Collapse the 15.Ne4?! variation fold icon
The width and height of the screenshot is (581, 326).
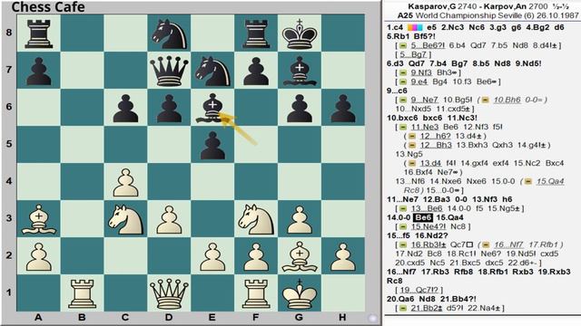coord(403,226)
